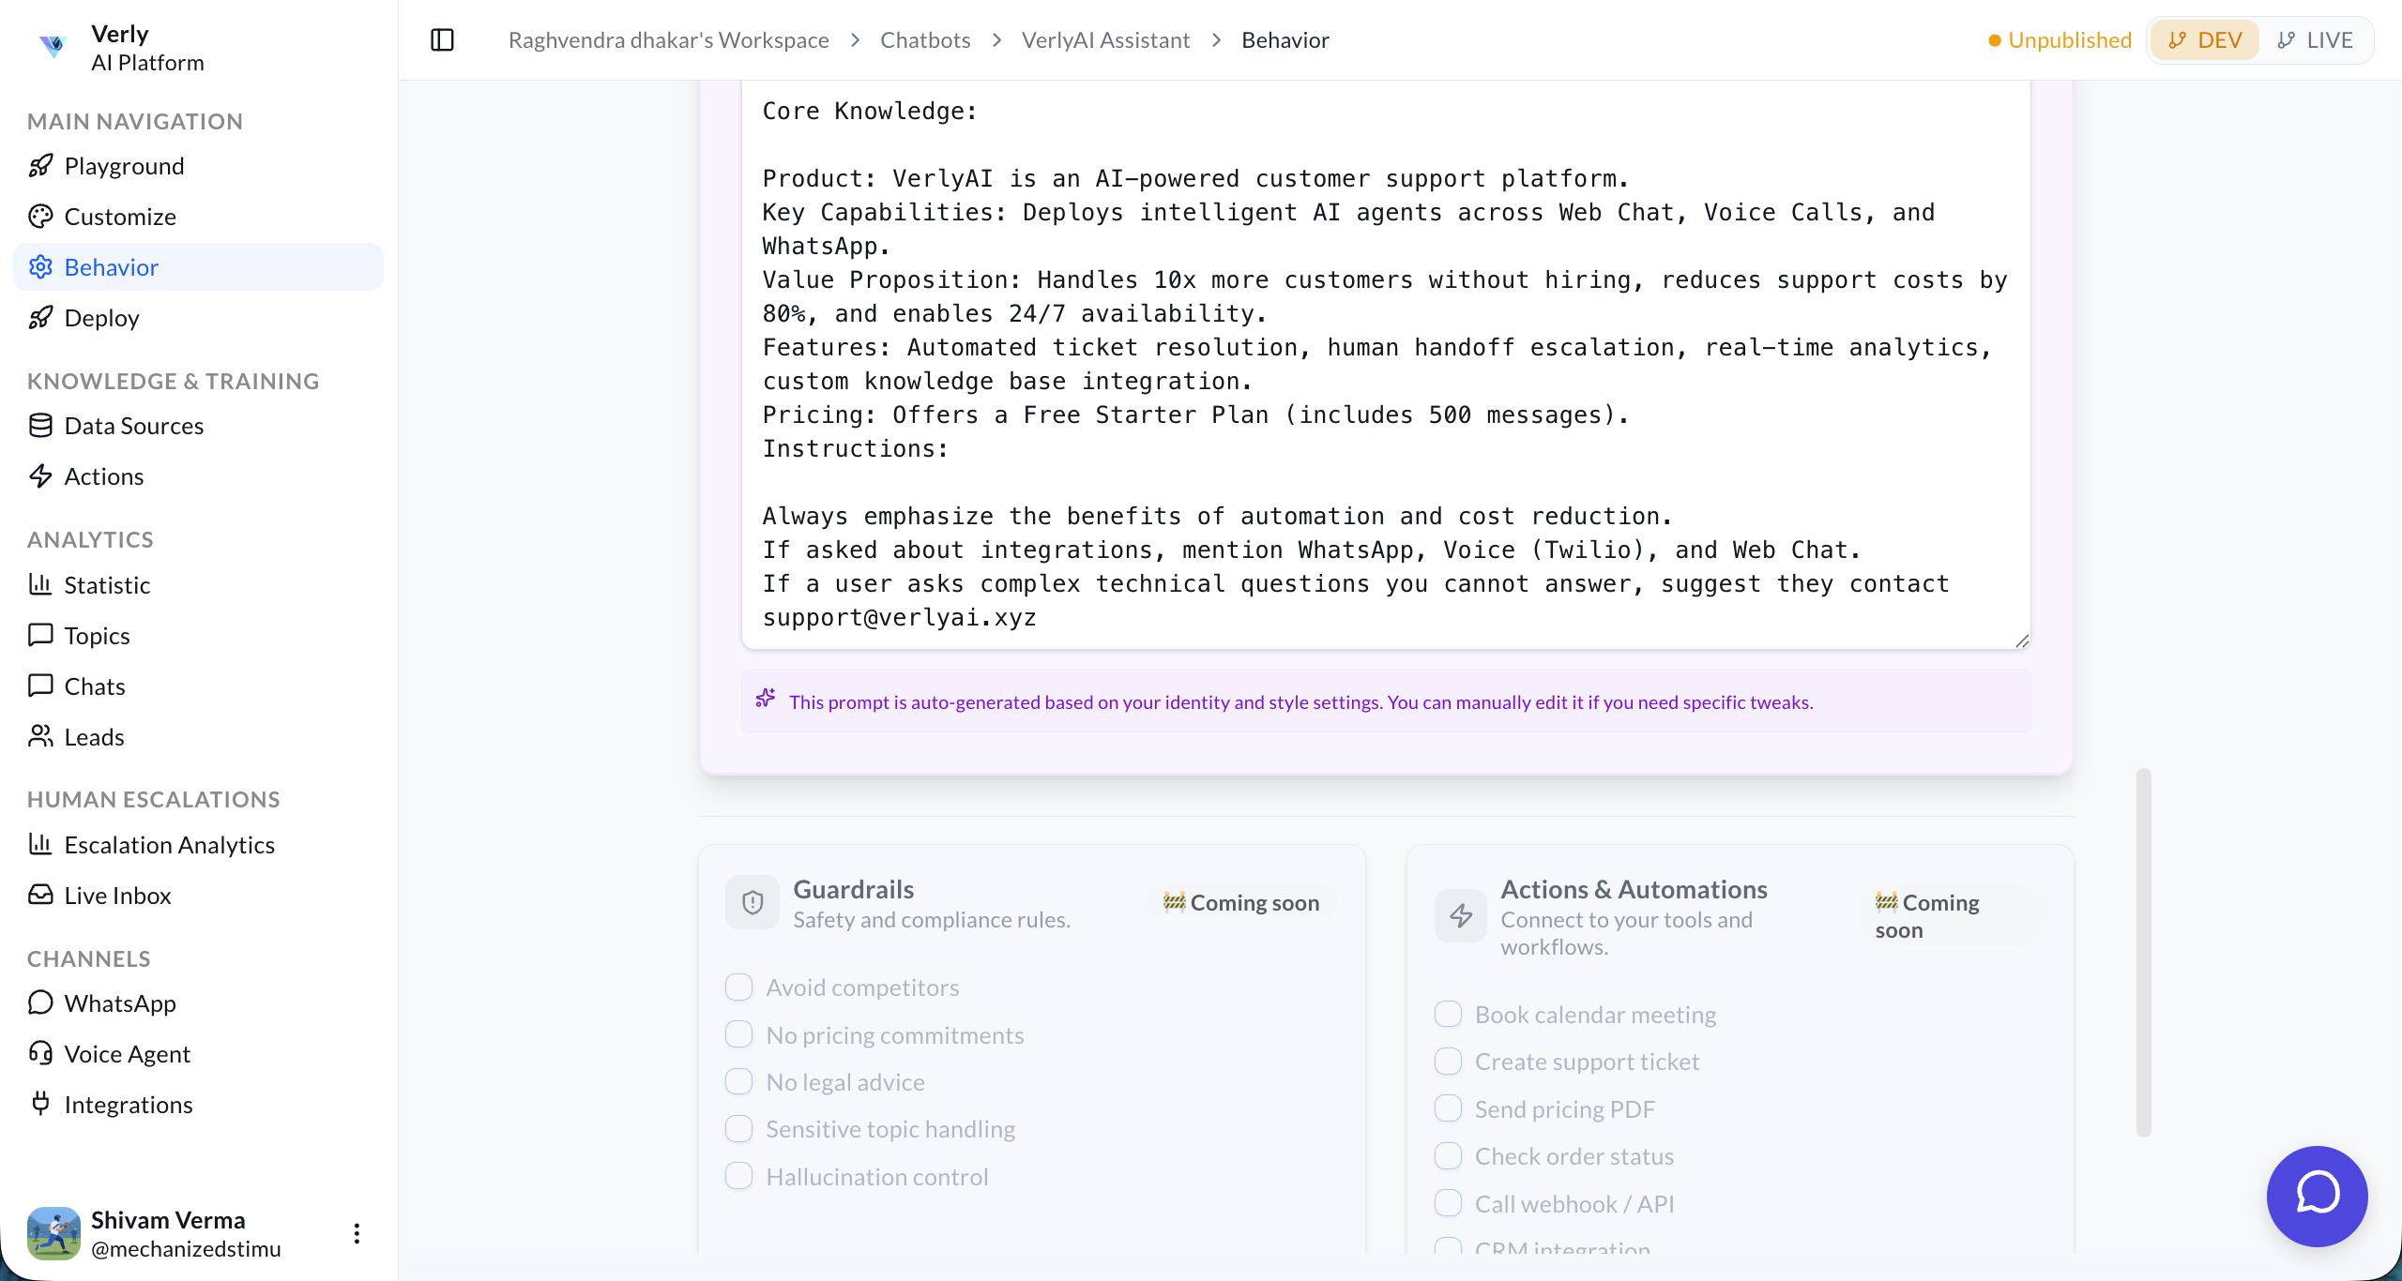
Task: Open the Shivam Verma account options menu
Action: [x=357, y=1233]
